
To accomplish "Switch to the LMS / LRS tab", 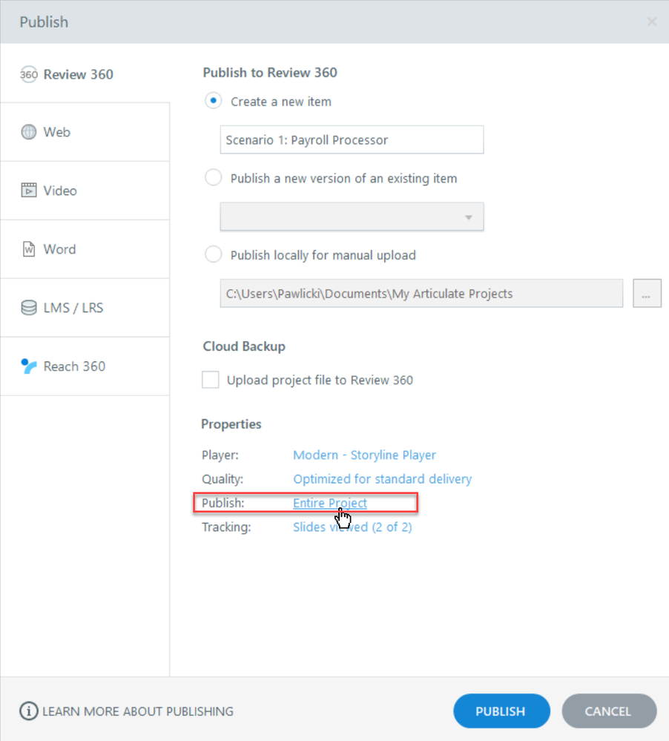I will (x=85, y=308).
